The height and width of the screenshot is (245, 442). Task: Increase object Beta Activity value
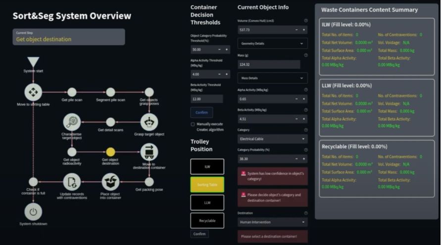304,119
